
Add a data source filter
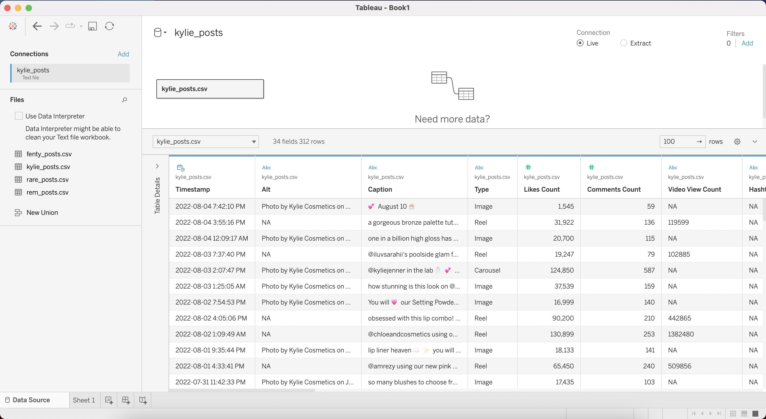point(747,43)
